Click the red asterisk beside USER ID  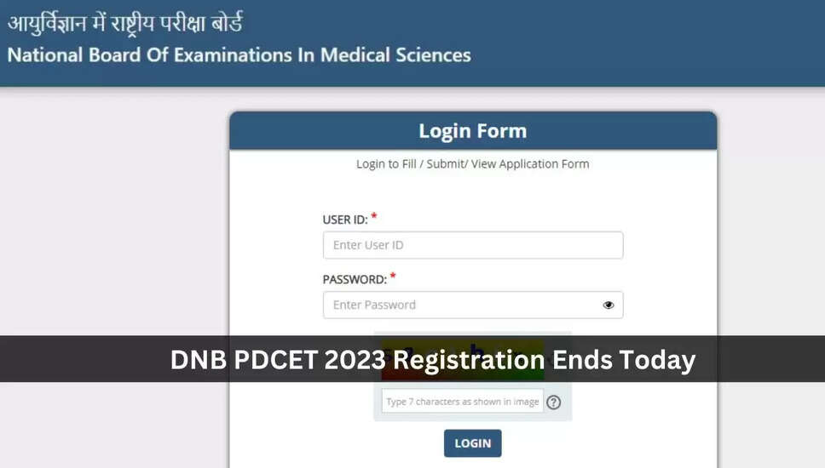click(374, 218)
